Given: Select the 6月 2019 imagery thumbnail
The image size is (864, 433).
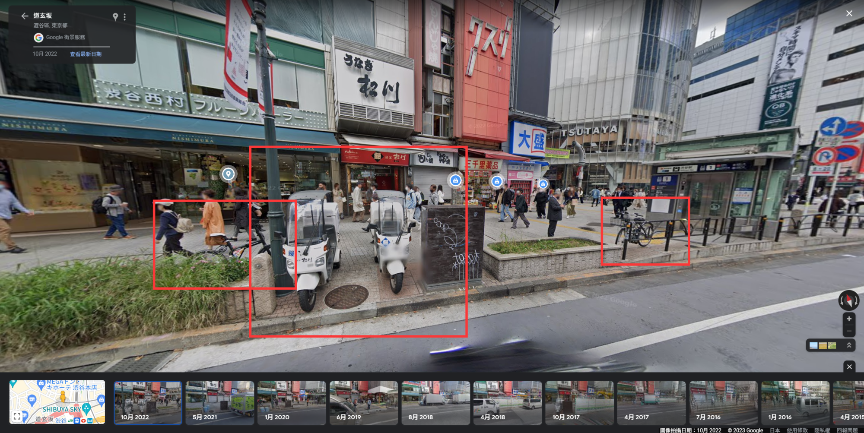Looking at the screenshot, I should point(364,402).
